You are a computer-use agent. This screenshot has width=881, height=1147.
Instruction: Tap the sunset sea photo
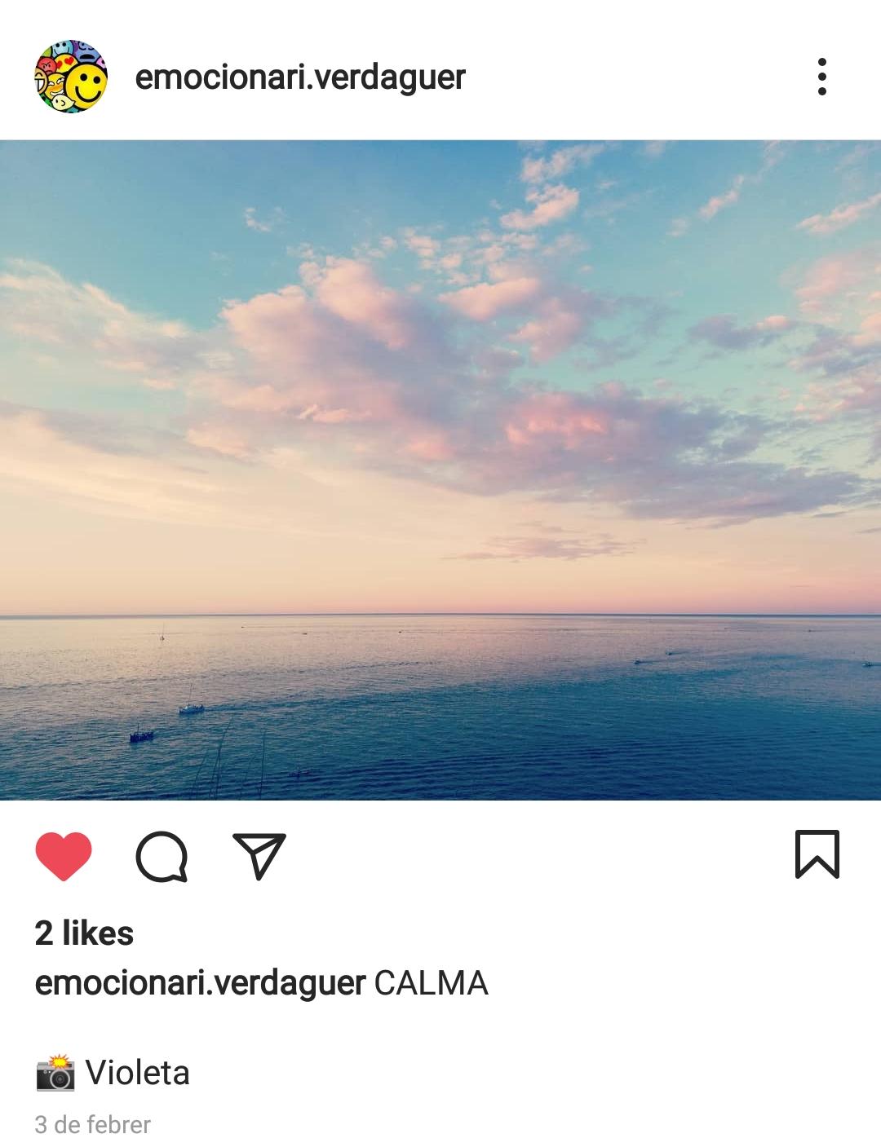pos(440,470)
